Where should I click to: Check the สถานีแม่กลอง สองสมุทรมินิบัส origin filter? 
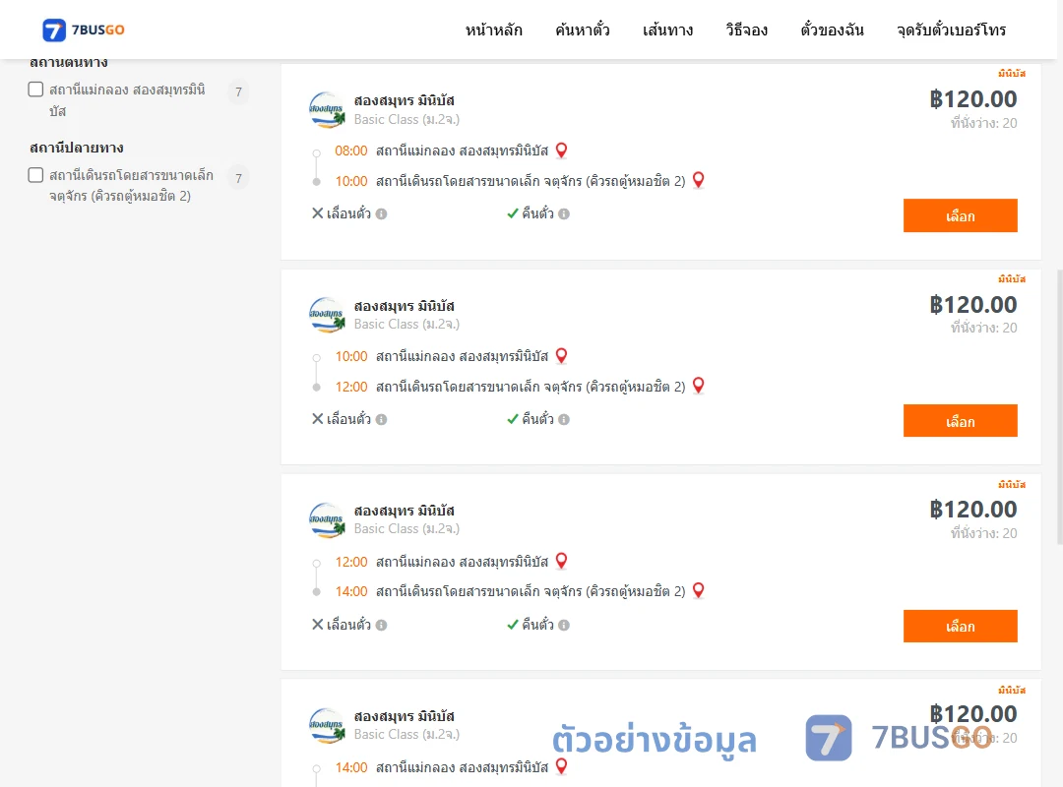point(36,90)
